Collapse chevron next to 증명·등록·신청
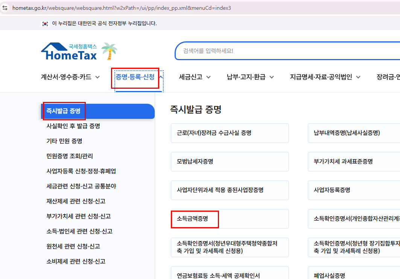The height and width of the screenshot is (279, 400). point(161,77)
